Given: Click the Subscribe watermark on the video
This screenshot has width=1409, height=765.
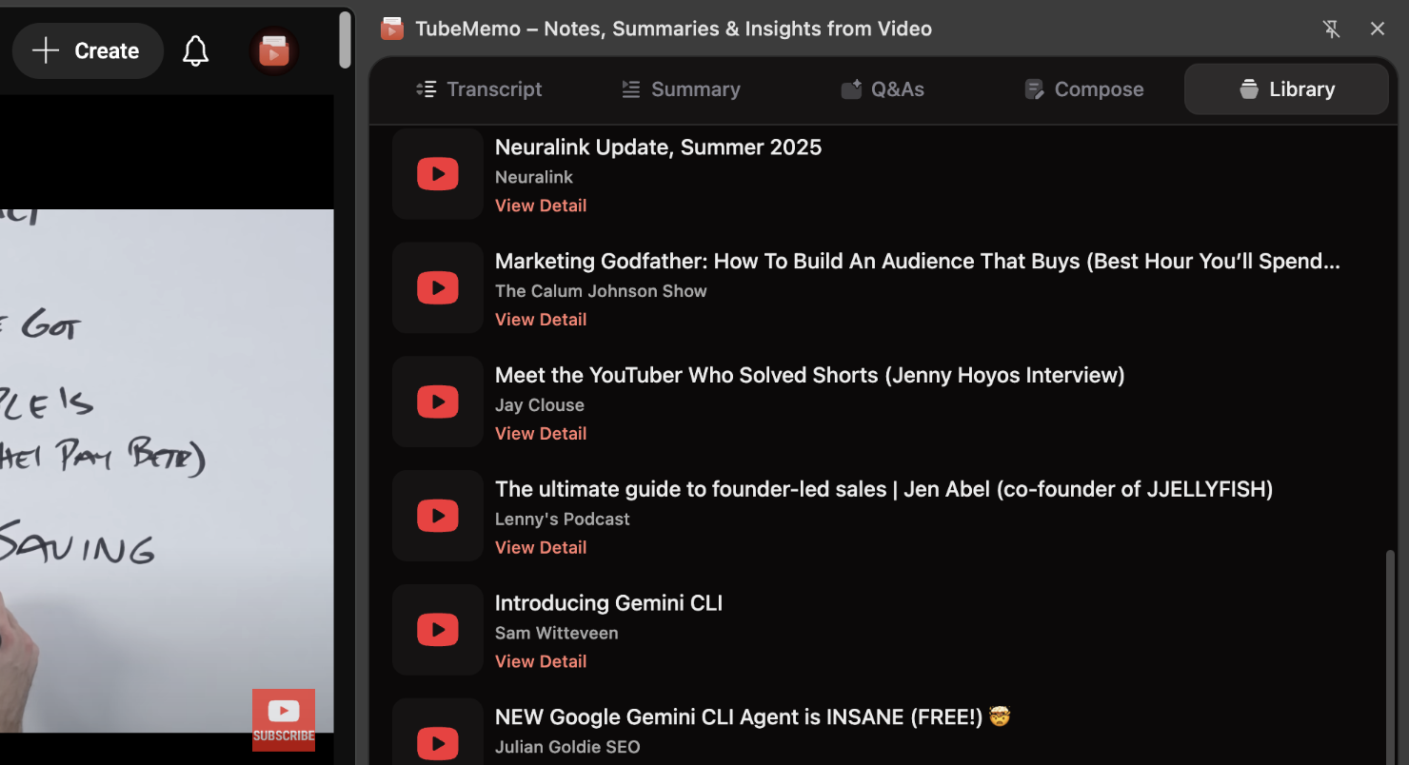Looking at the screenshot, I should (284, 719).
